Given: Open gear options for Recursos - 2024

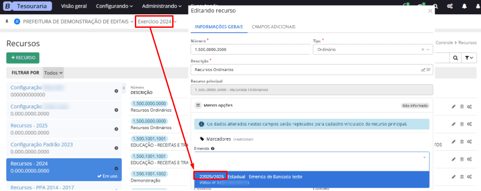Looking at the screenshot, I should coord(116,168).
